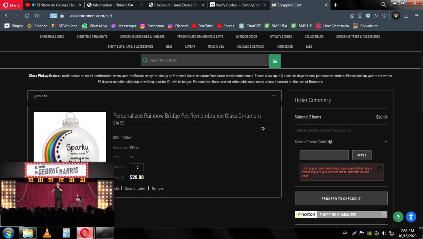Open the Simply bookmark
This screenshot has height=239, width=423.
[14, 26]
